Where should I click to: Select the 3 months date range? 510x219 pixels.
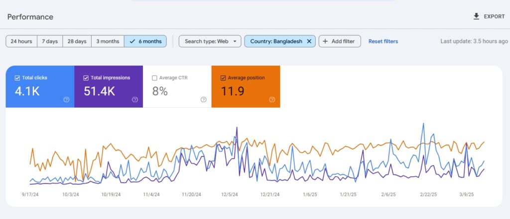pos(108,41)
